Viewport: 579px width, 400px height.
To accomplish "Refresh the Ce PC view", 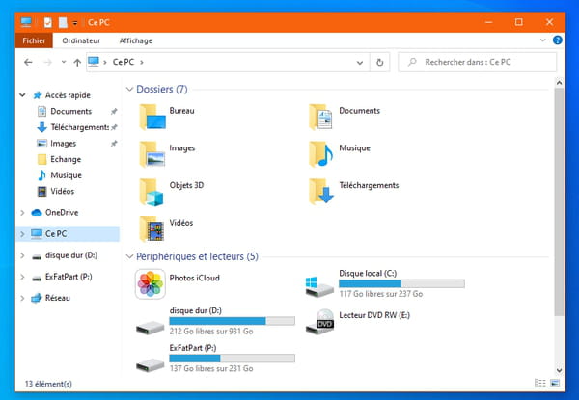I will (379, 62).
